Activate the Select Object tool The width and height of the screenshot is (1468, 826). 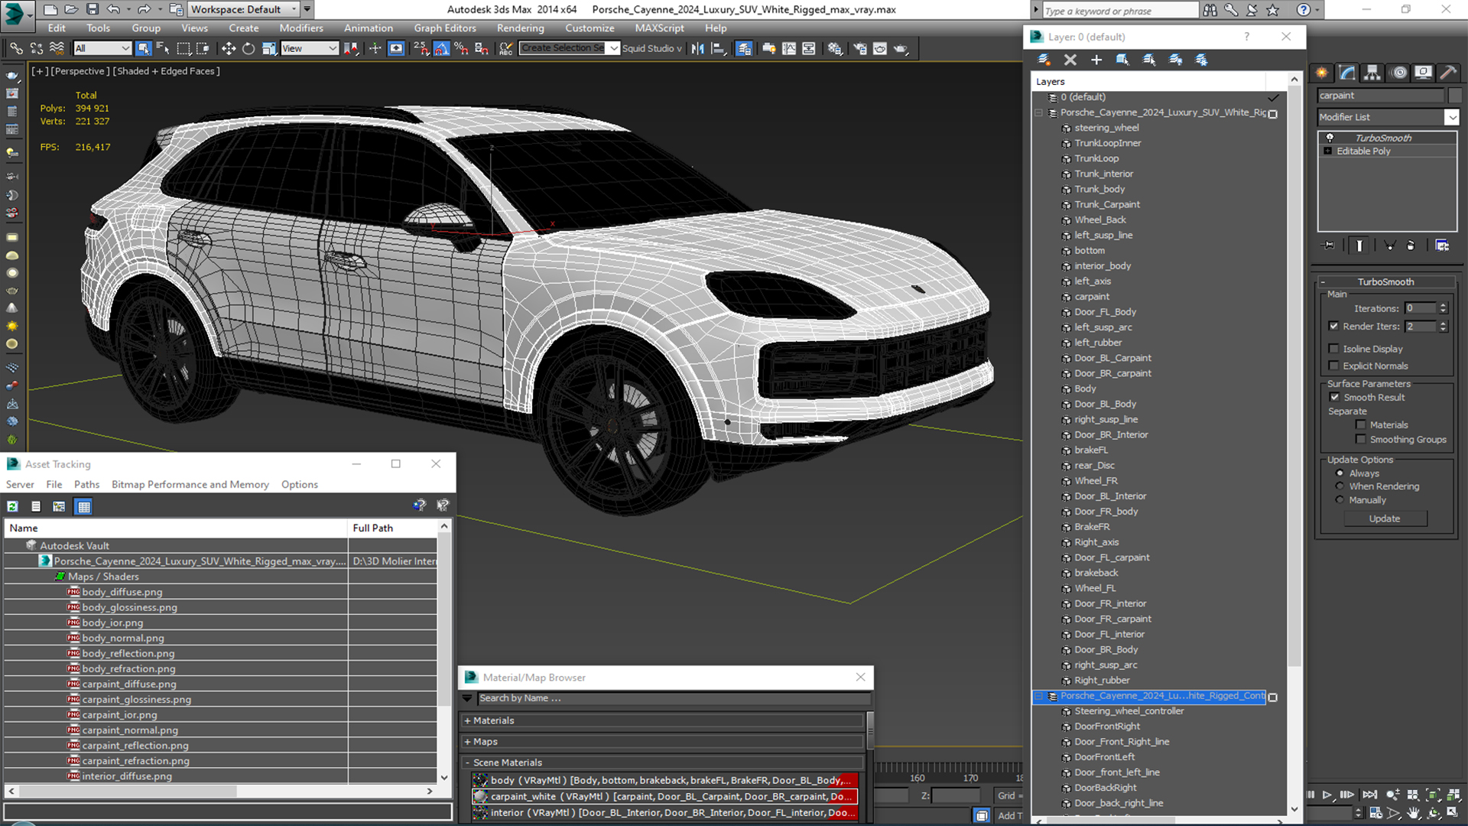(x=143, y=48)
